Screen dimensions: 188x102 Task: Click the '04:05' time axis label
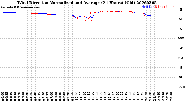click(31, 97)
